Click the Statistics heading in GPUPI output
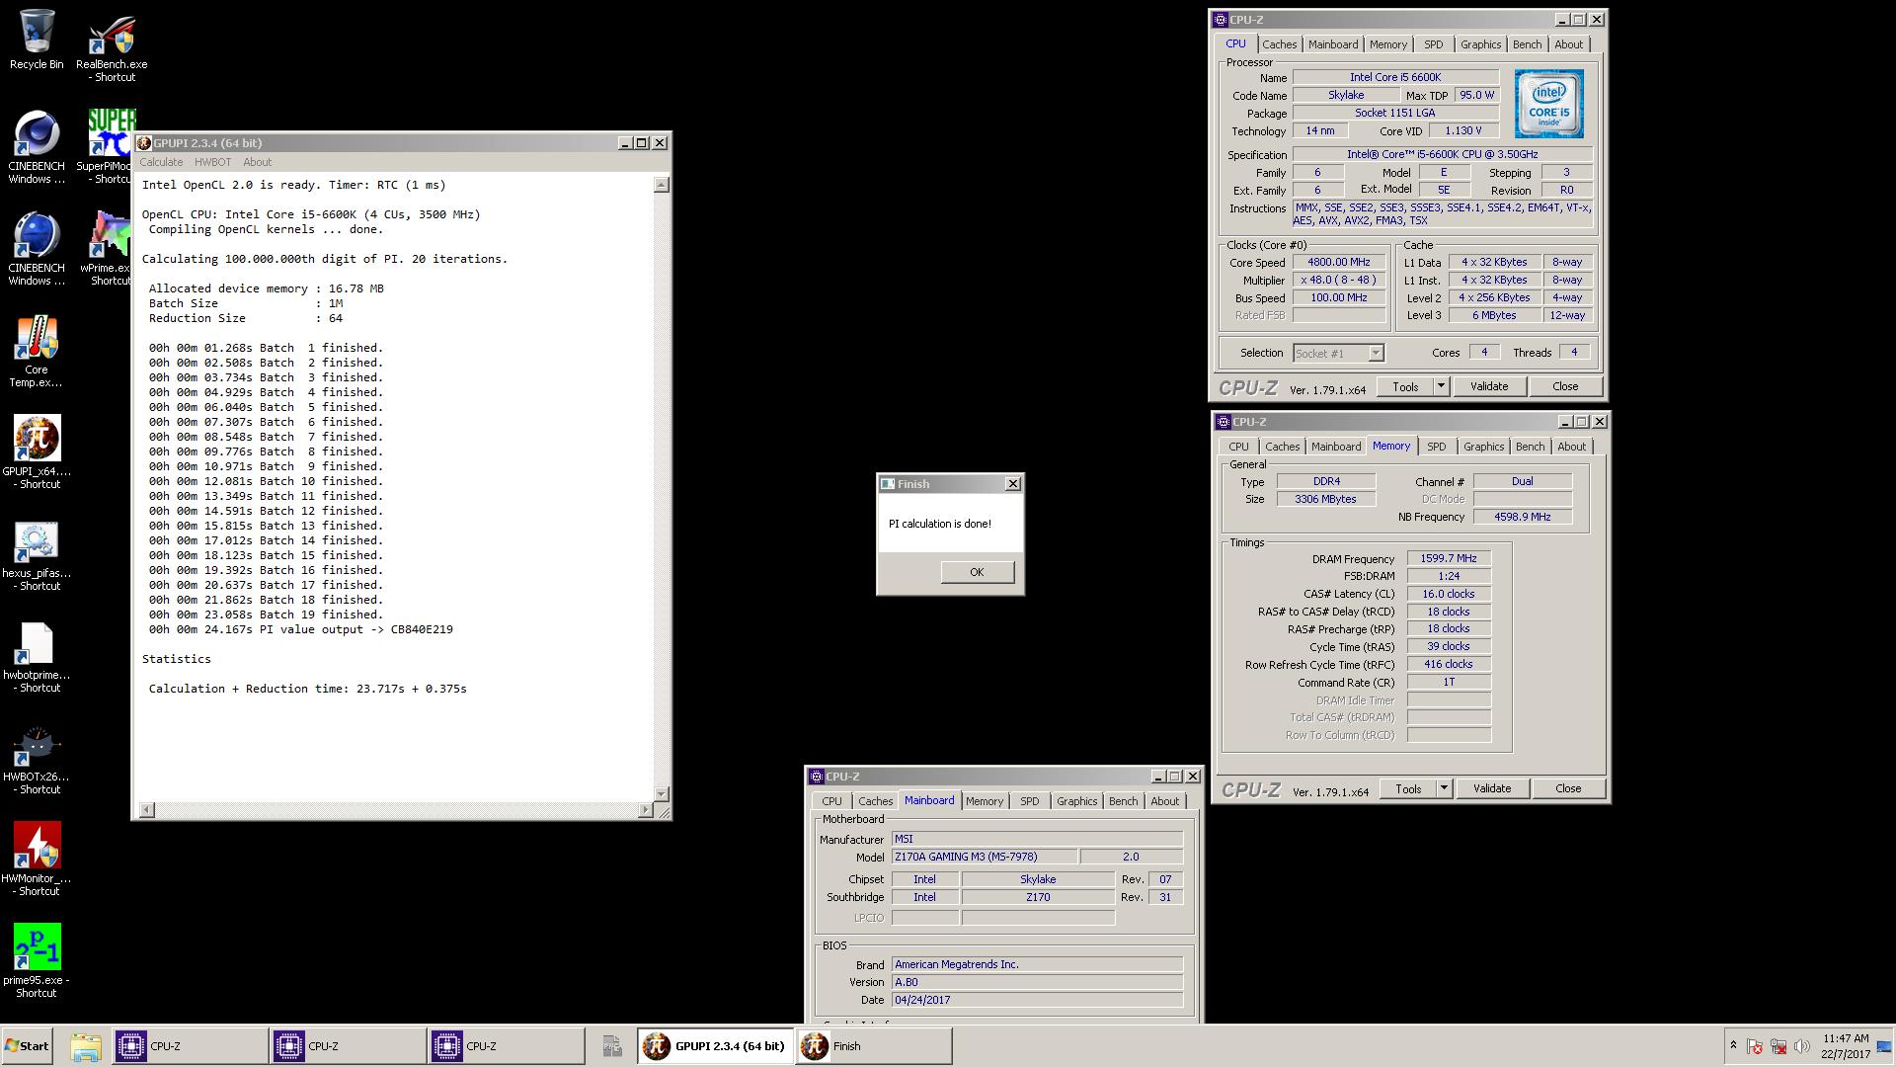Screen dimensions: 1896x1067 point(176,659)
